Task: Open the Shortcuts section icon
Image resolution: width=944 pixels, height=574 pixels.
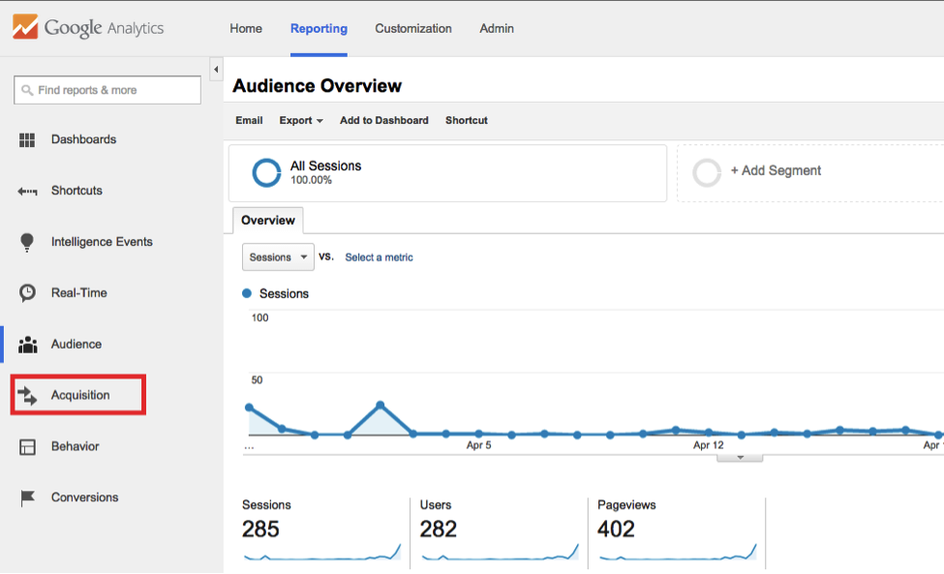Action: 27,191
